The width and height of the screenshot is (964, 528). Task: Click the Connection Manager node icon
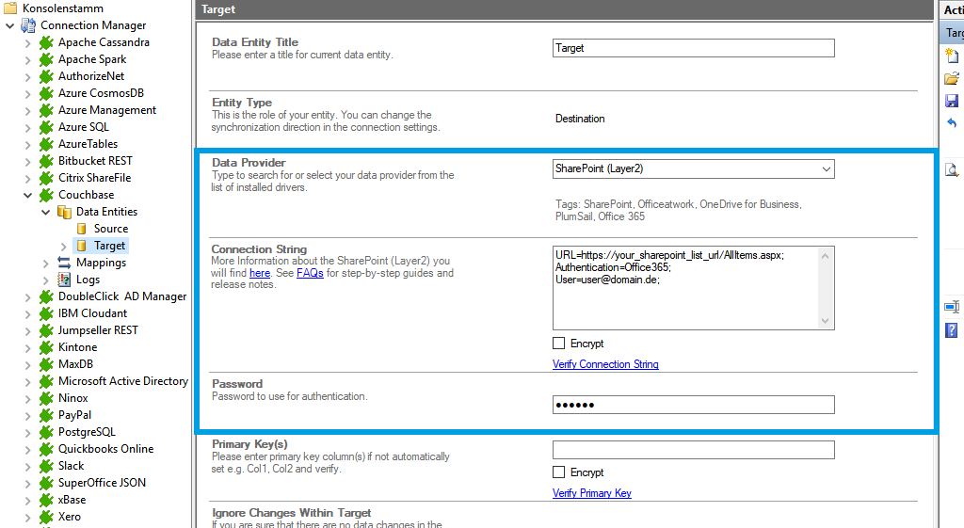coord(28,25)
